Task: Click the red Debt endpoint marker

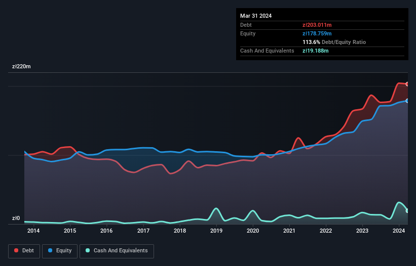Action: [x=407, y=84]
